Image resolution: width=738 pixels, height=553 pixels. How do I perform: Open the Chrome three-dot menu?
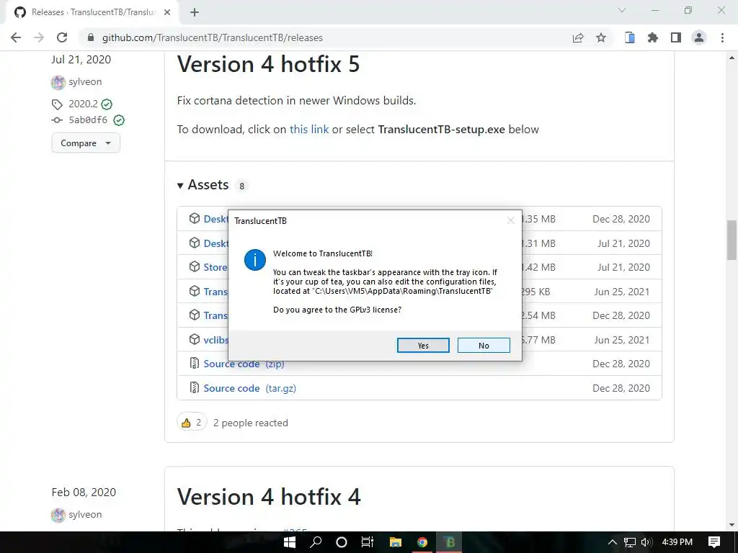[x=722, y=37]
